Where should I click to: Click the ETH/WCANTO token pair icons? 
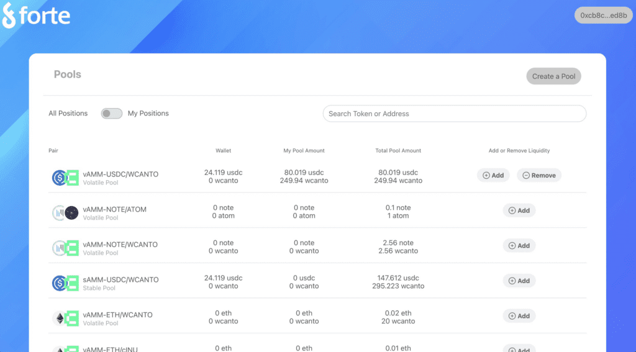click(x=65, y=318)
